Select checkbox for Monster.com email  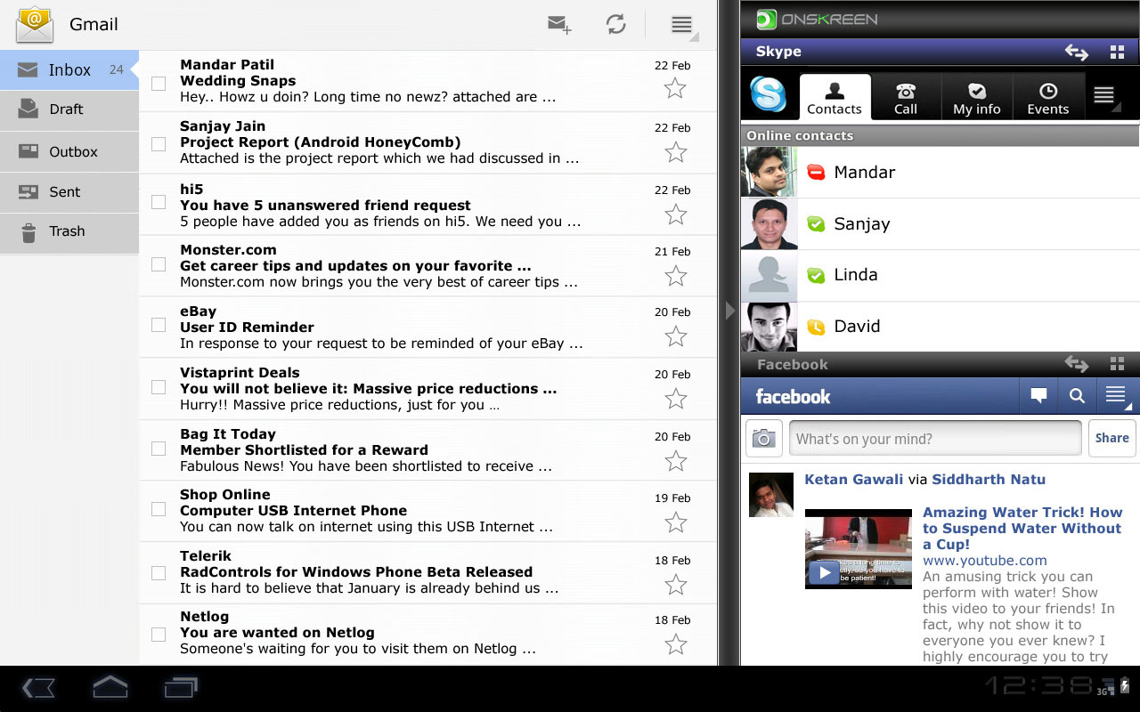(159, 264)
